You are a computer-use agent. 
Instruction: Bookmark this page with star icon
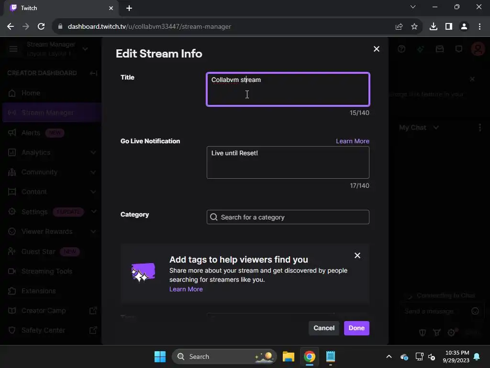[414, 27]
